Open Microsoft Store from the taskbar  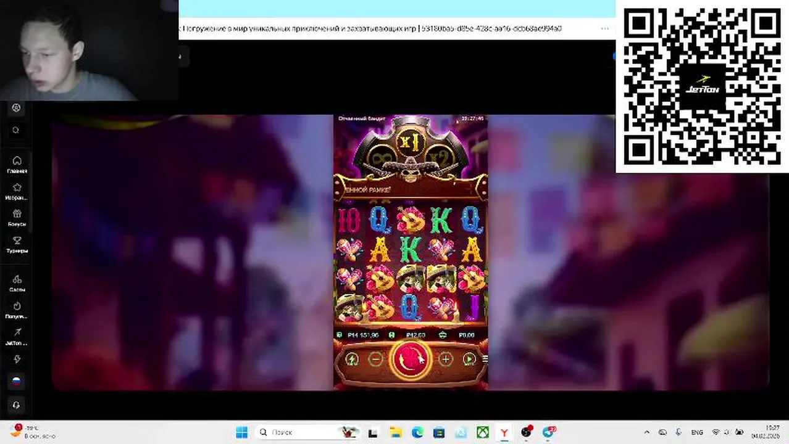[x=438, y=432]
